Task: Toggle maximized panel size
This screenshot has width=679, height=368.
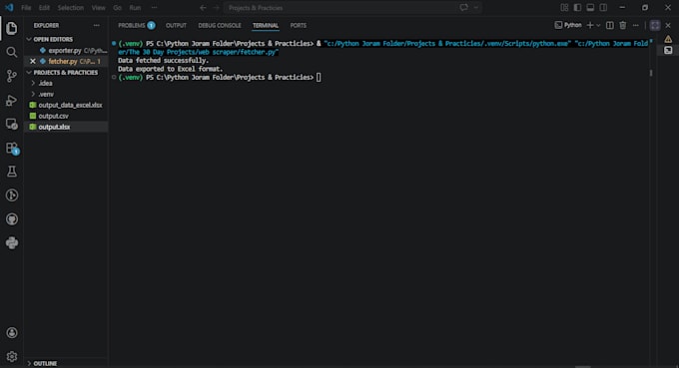Action: pos(655,26)
